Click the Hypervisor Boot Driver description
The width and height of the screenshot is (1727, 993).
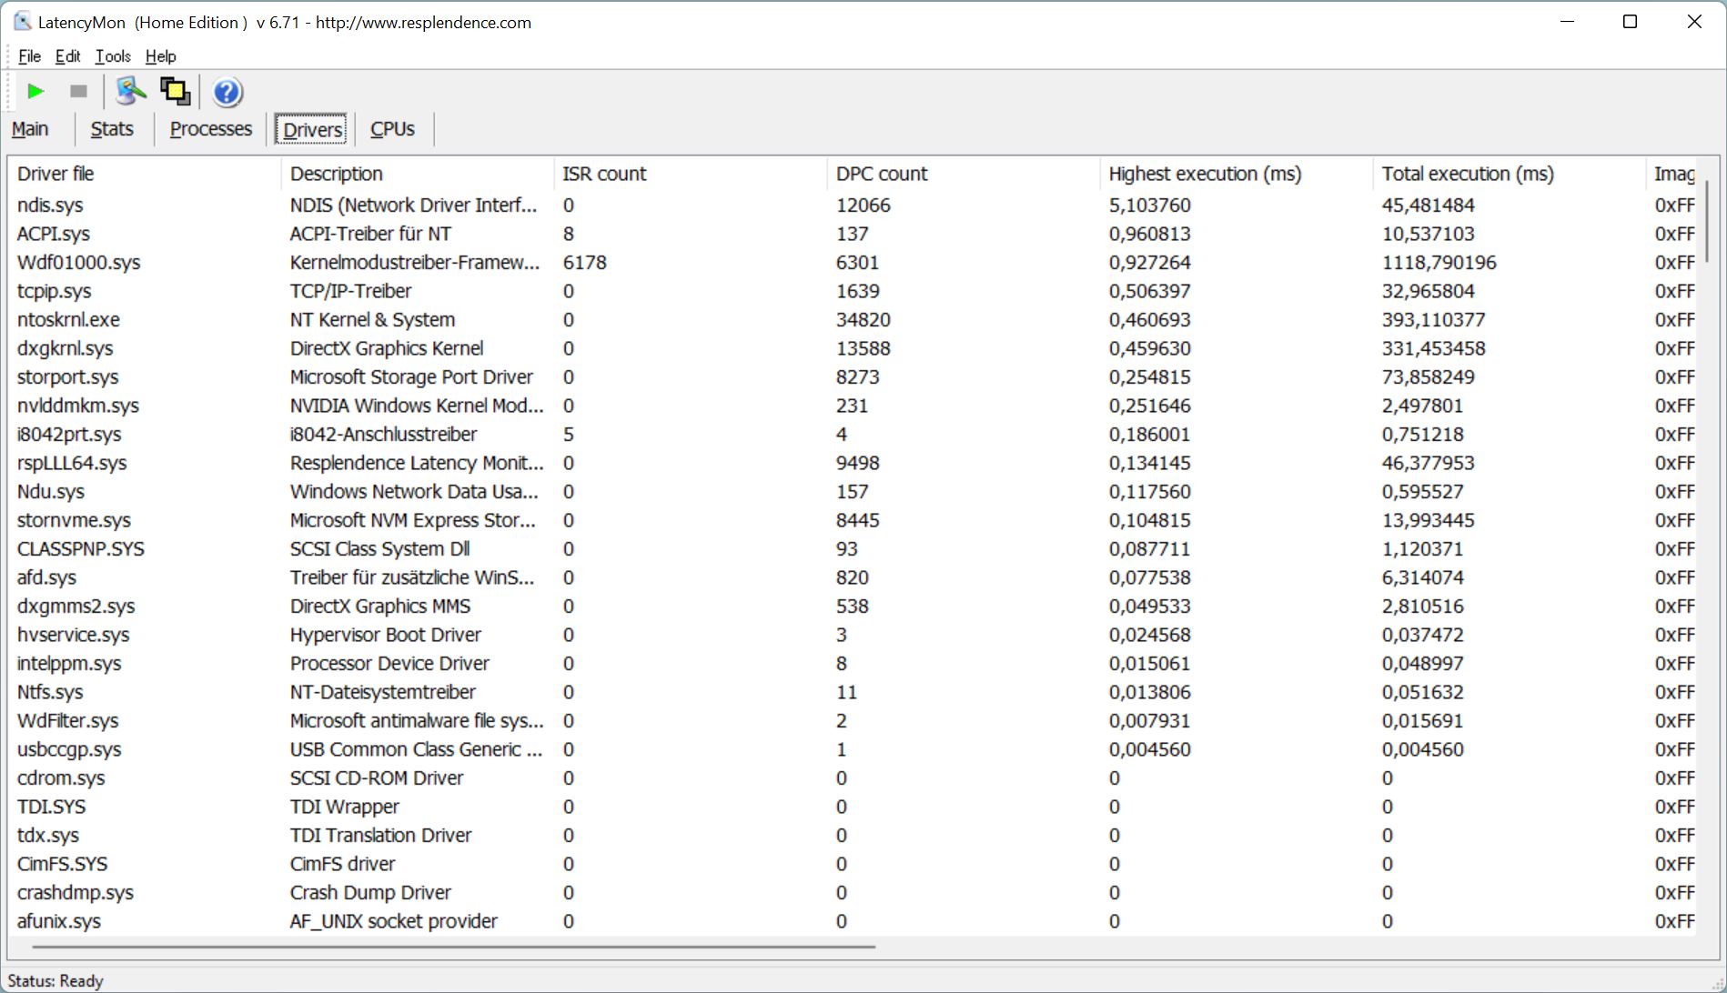click(385, 635)
